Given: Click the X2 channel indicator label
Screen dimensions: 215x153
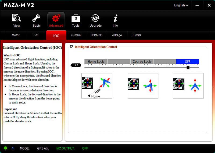Looking at the screenshot, I should coord(76,65).
